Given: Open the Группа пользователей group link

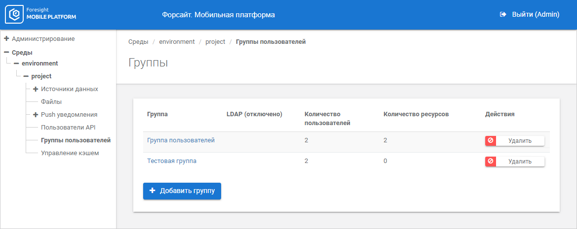Looking at the screenshot, I should click(x=181, y=140).
